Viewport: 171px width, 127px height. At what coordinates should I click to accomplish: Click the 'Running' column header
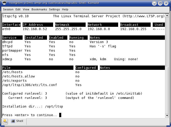click(x=79, y=38)
